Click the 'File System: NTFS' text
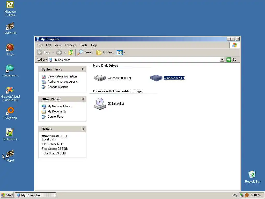 click(x=53, y=144)
